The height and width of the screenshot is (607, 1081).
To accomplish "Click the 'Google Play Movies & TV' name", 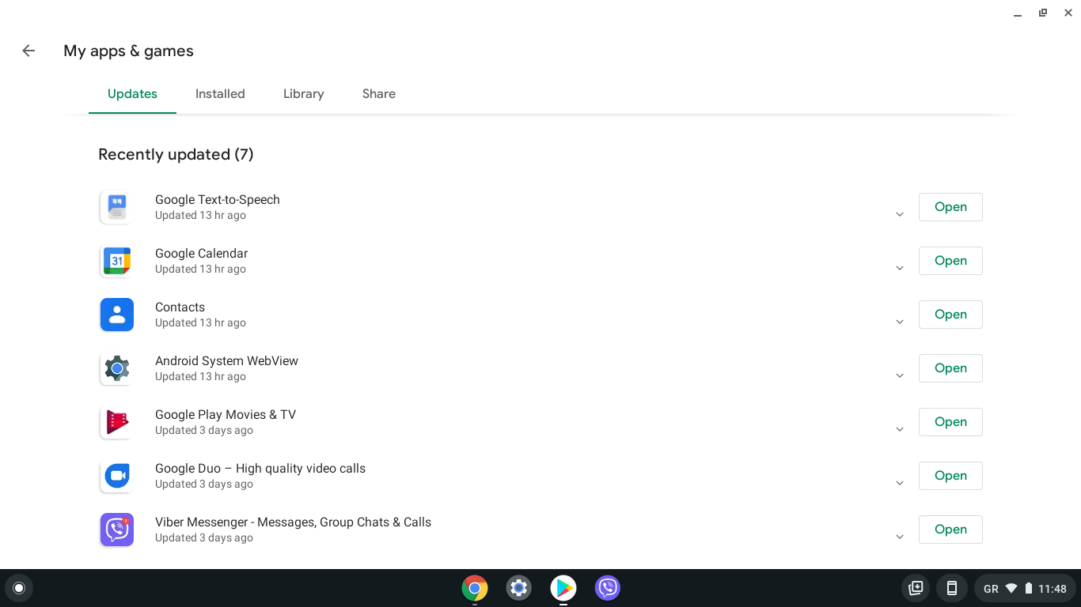I will coord(226,415).
